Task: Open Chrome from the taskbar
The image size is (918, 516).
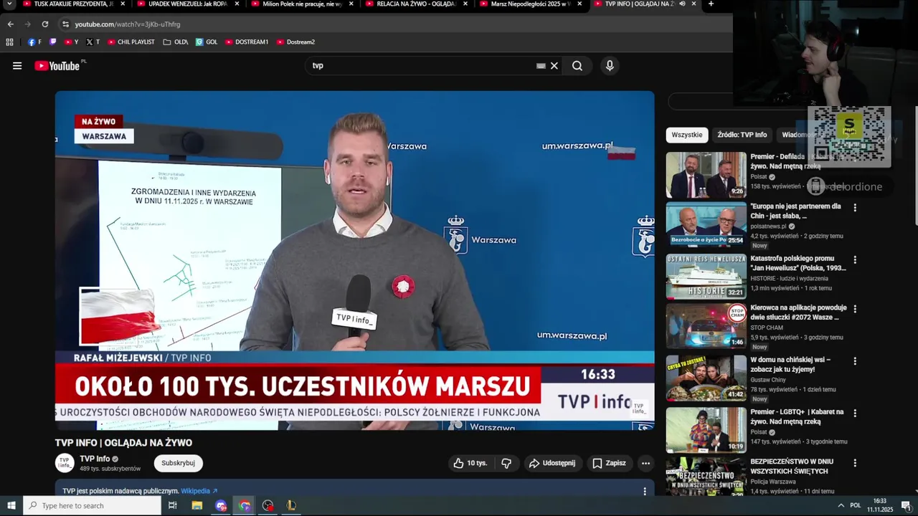Action: coord(245,505)
